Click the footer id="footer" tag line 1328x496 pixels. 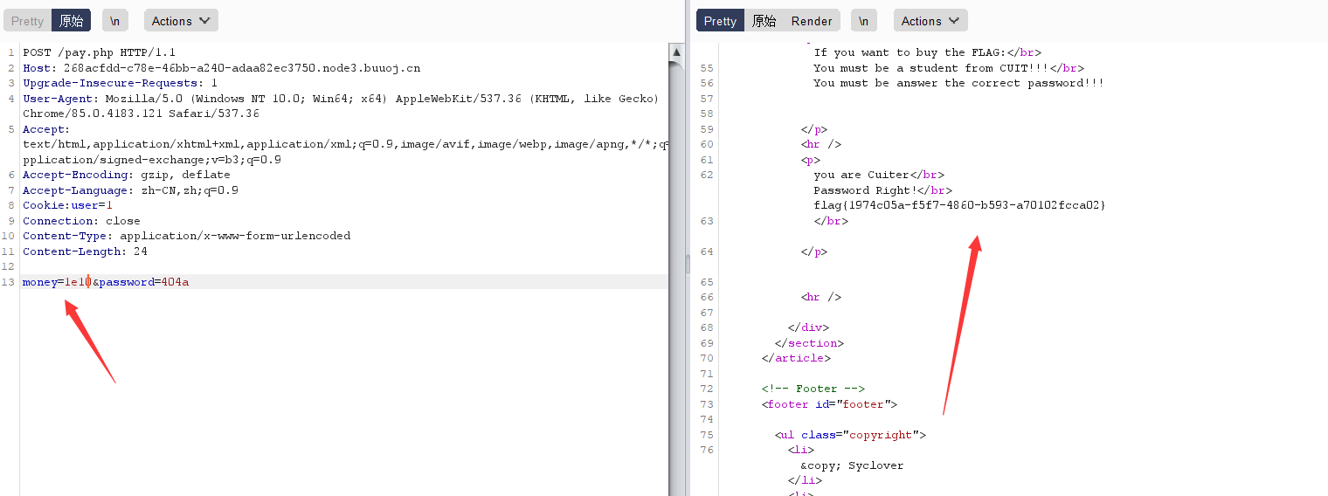[829, 404]
